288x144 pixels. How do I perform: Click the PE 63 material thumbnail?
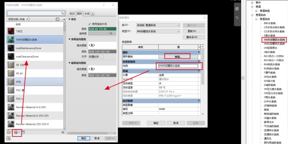11,73
